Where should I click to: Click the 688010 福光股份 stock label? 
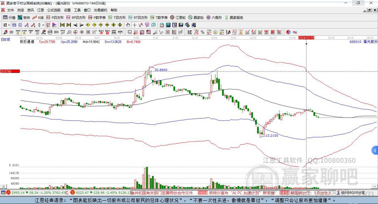point(364,42)
